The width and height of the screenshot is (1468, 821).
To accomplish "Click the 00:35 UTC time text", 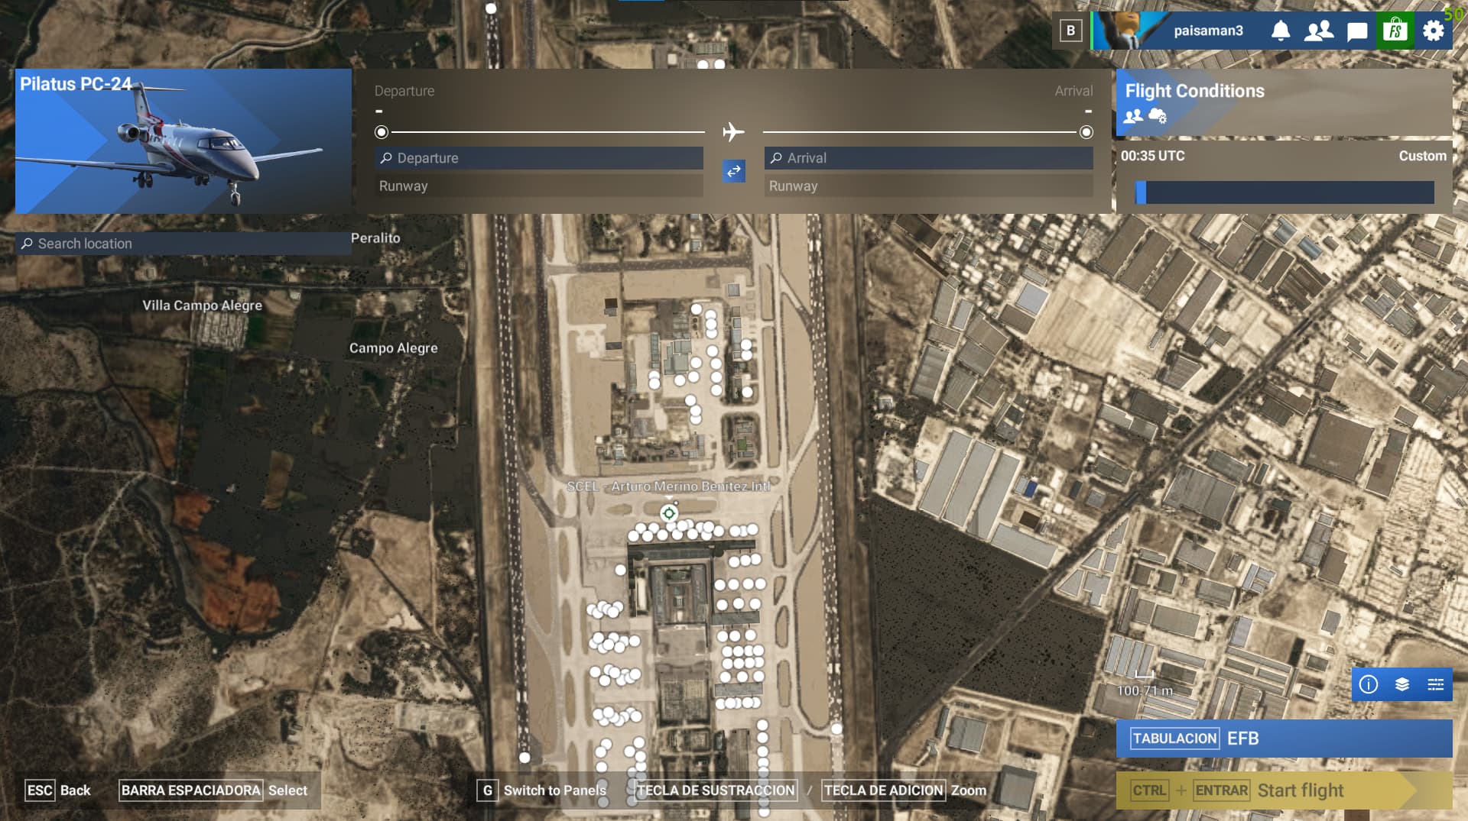I will click(1152, 156).
